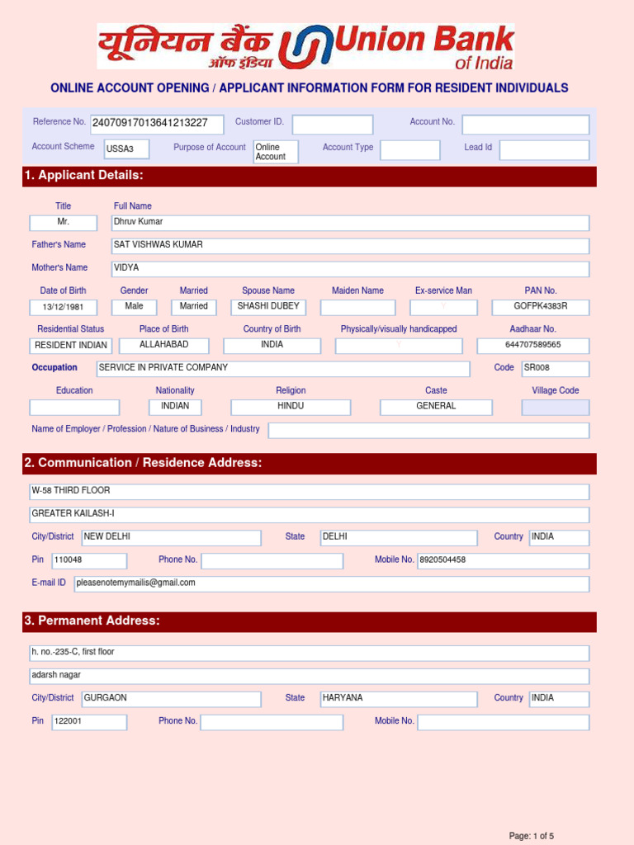This screenshot has width=634, height=845.
Task: Click the communication address Country field
Action: [559, 538]
